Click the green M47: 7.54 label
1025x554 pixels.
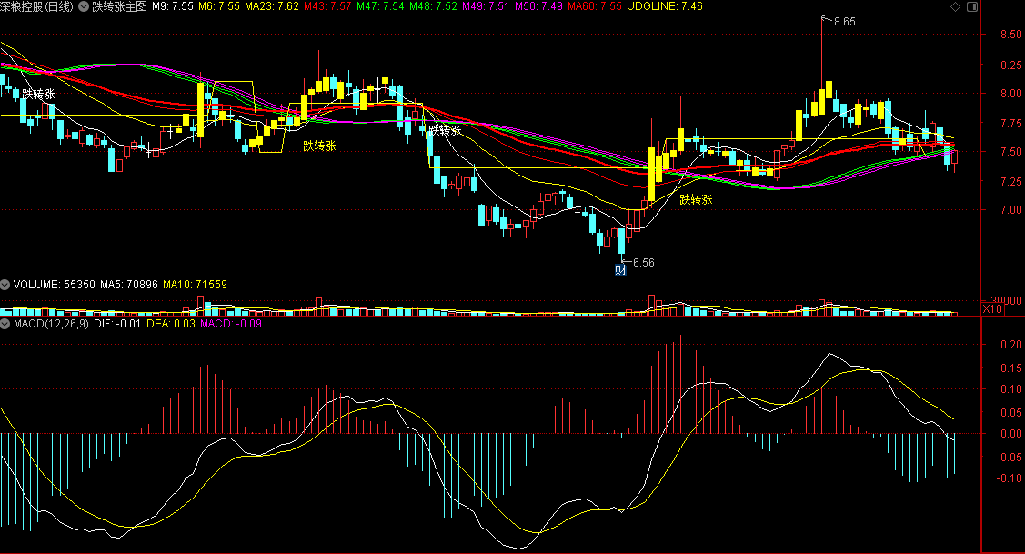pos(380,6)
